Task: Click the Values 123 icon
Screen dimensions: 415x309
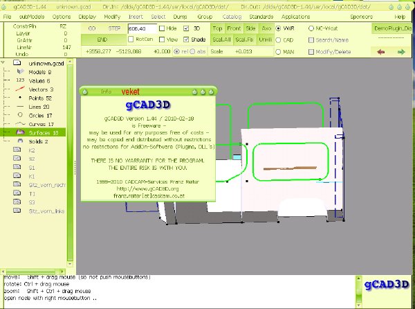Action: pos(20,80)
